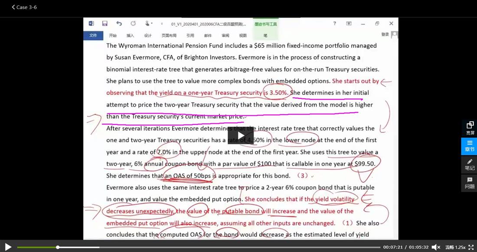Open the 文件 File tab

click(93, 36)
